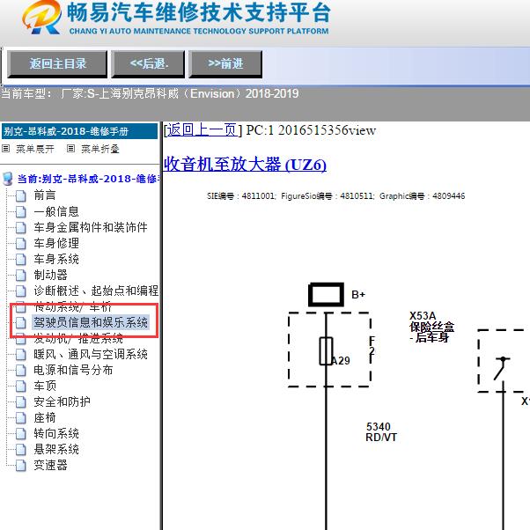Open the 安全和防护 tree item
The image size is (530, 530).
62,401
